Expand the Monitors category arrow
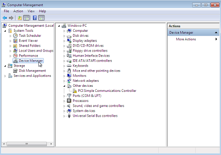 click(64, 76)
